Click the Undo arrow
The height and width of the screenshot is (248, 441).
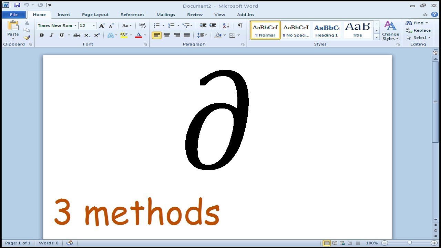[x=26, y=5]
